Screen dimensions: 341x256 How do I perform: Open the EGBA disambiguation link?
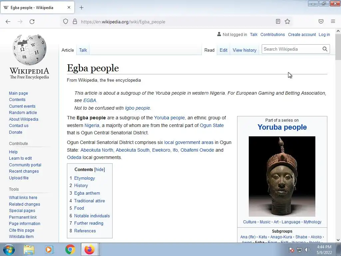tap(90, 100)
